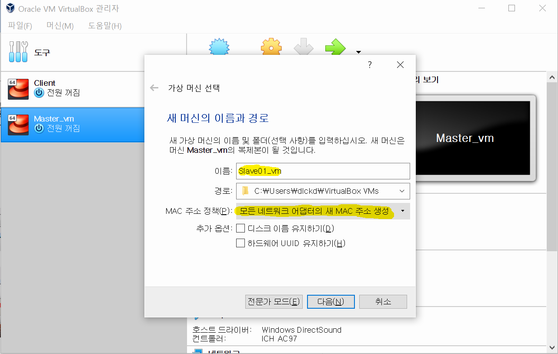Click the VirtualBox logo in title bar
Viewport: 558px width, 354px height.
[x=10, y=8]
